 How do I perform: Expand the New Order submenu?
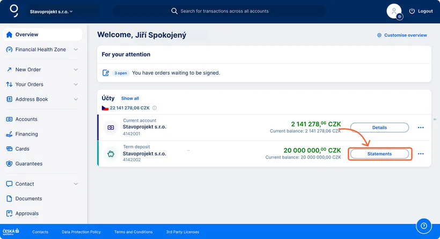coord(76,70)
